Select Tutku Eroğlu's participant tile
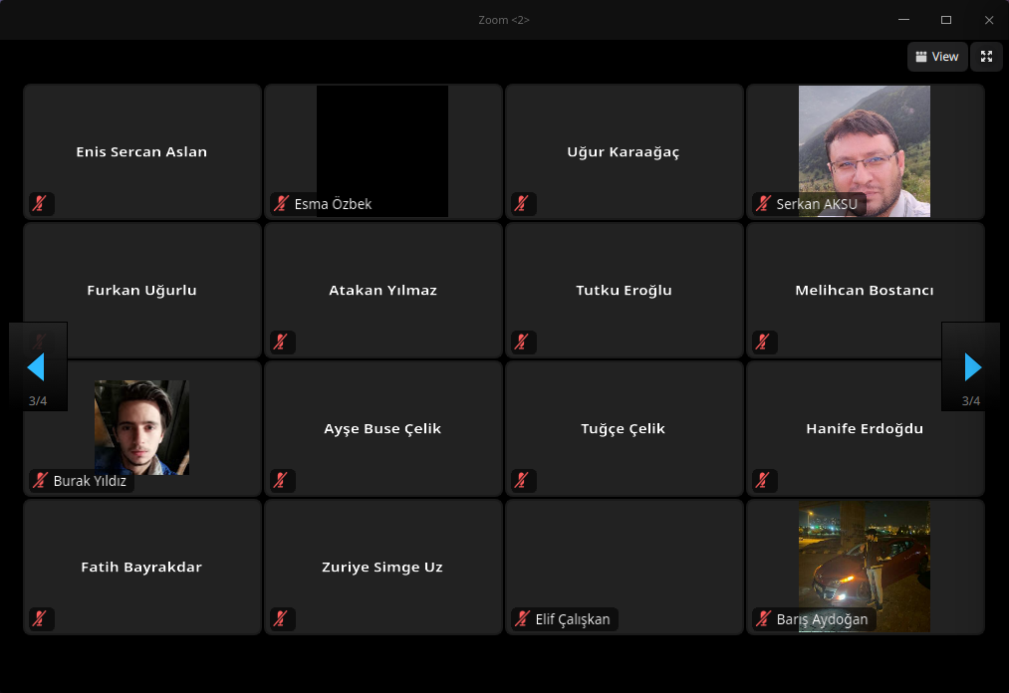The width and height of the screenshot is (1009, 693). tap(624, 291)
